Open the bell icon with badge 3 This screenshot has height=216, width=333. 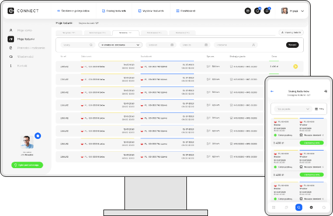(x=267, y=11)
